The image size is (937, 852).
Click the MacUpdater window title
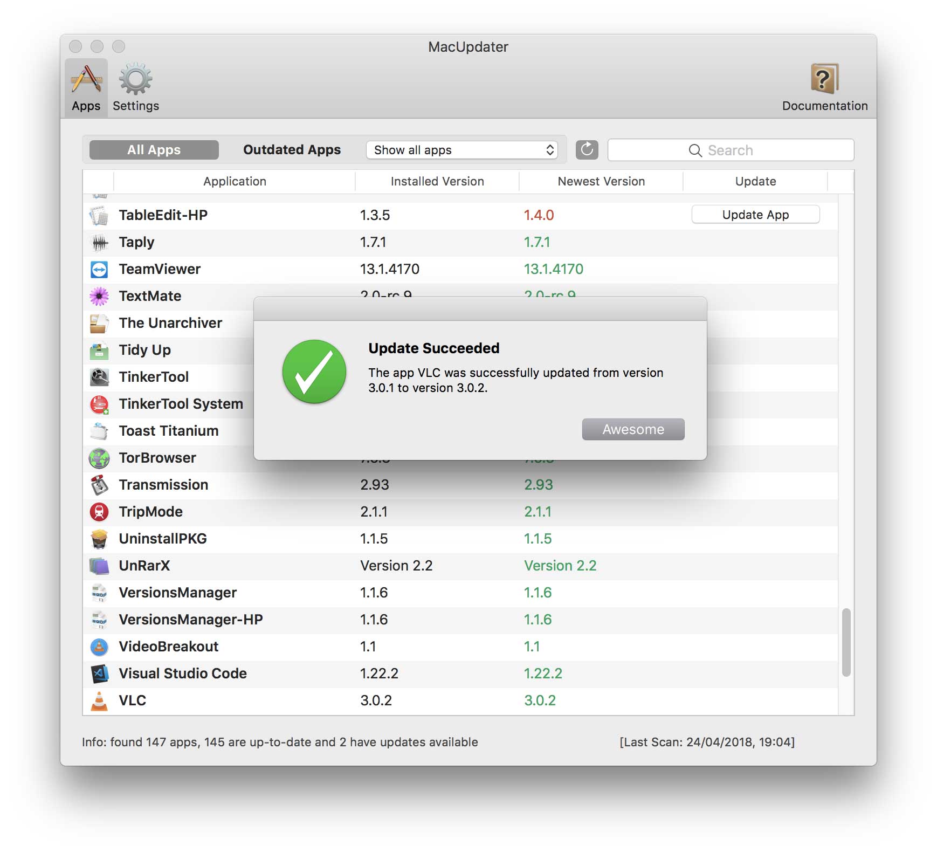468,47
